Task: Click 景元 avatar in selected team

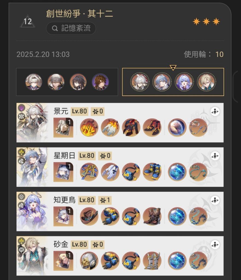Action: click(x=140, y=82)
